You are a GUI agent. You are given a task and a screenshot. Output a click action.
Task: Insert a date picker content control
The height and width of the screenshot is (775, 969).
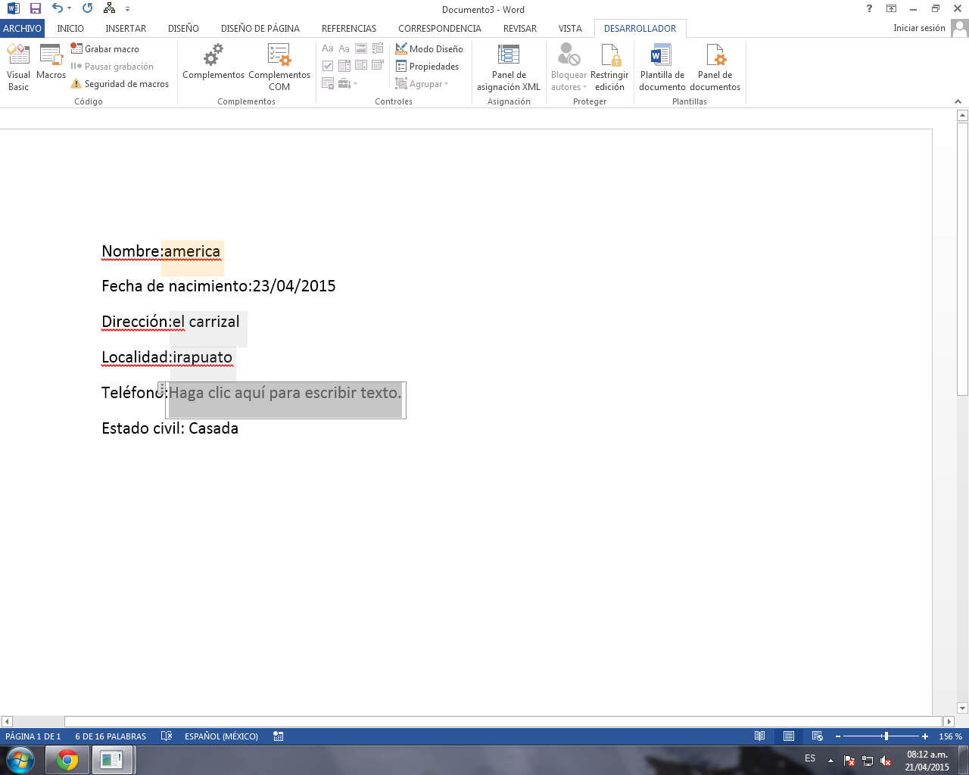378,65
